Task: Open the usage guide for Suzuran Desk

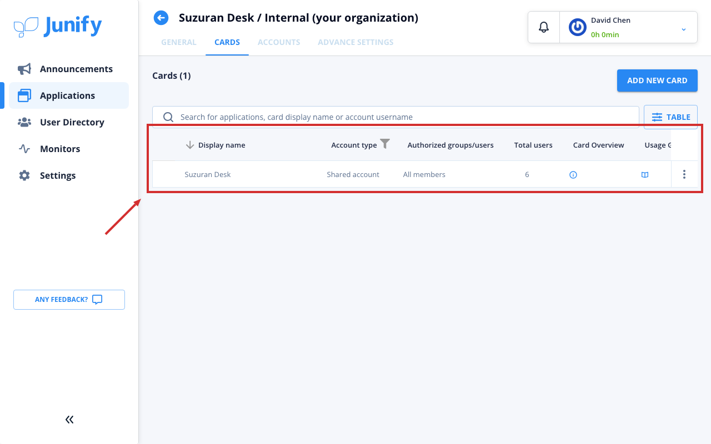Action: pyautogui.click(x=645, y=175)
